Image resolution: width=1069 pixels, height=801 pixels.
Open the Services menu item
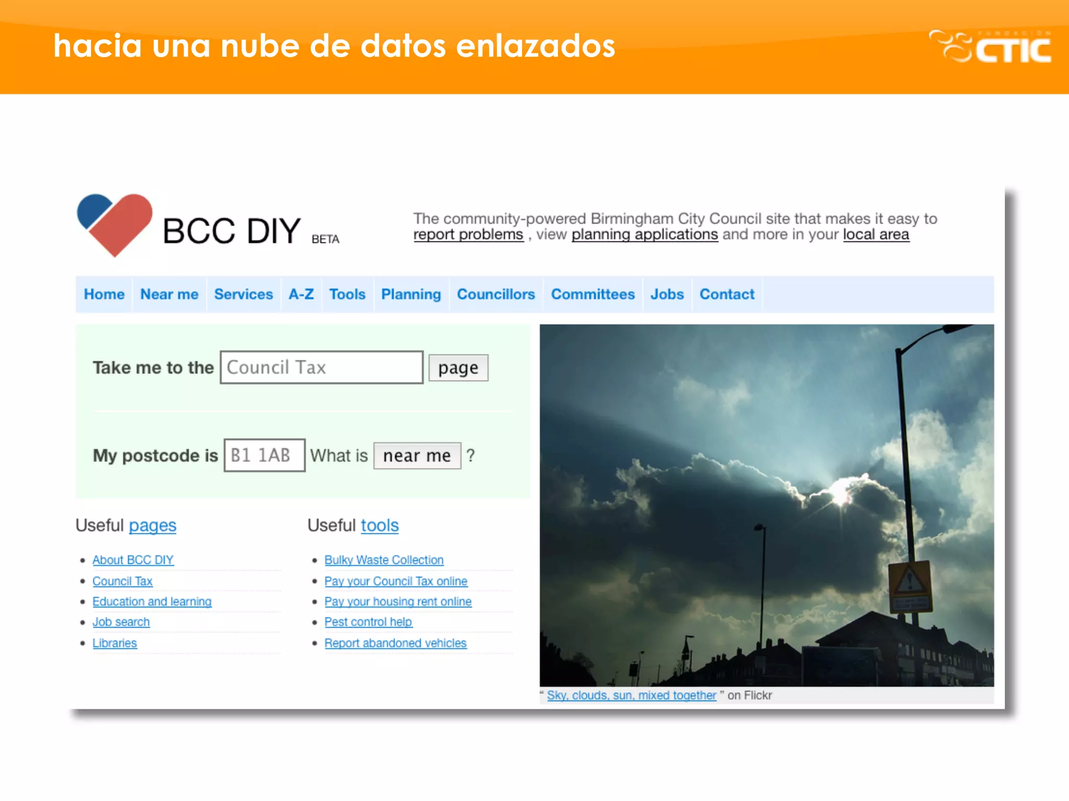[x=243, y=294]
